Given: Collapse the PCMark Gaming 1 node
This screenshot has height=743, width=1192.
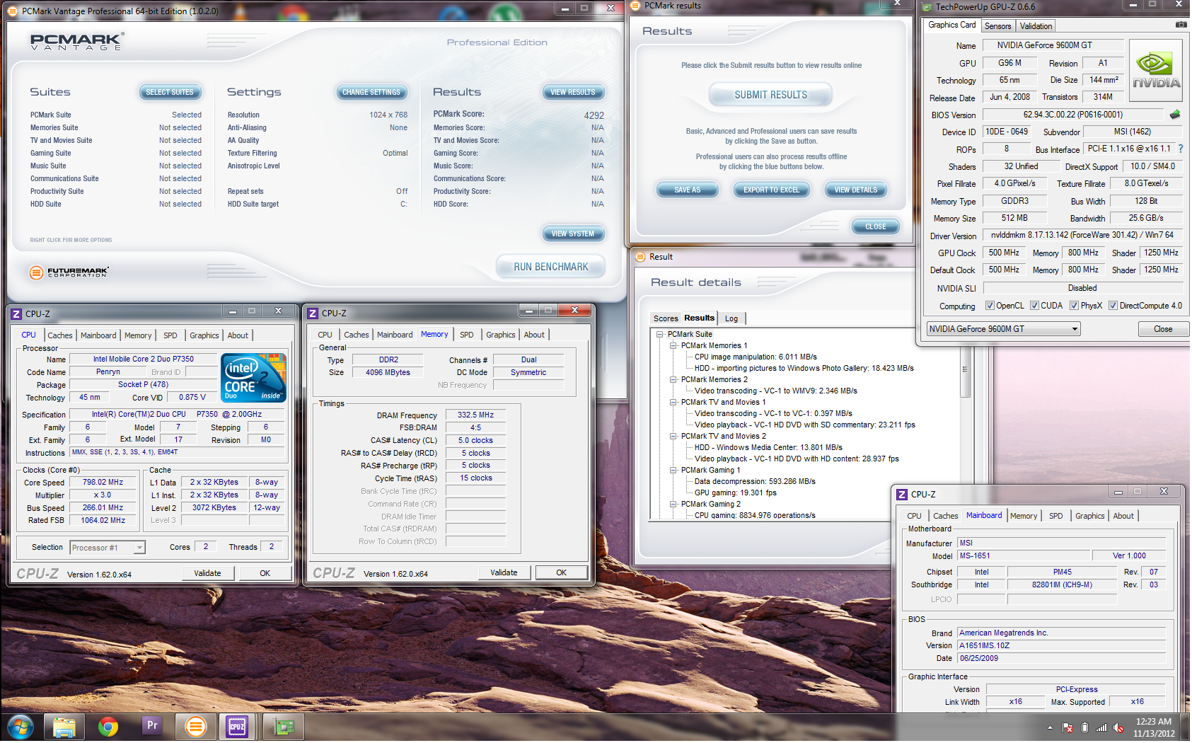Looking at the screenshot, I should pyautogui.click(x=673, y=471).
